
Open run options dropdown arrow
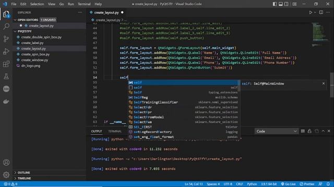click(x=315, y=12)
